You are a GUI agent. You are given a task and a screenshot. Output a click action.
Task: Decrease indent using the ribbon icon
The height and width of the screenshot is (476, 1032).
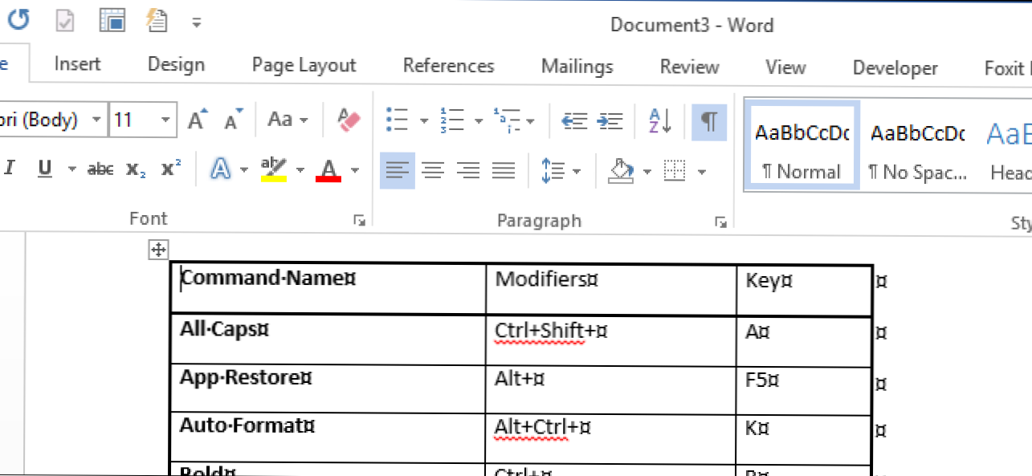coord(574,120)
